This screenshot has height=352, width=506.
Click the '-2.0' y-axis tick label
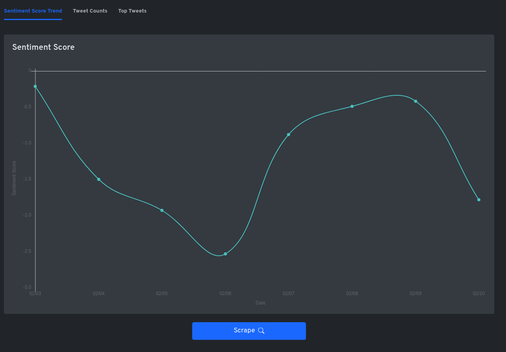point(27,215)
